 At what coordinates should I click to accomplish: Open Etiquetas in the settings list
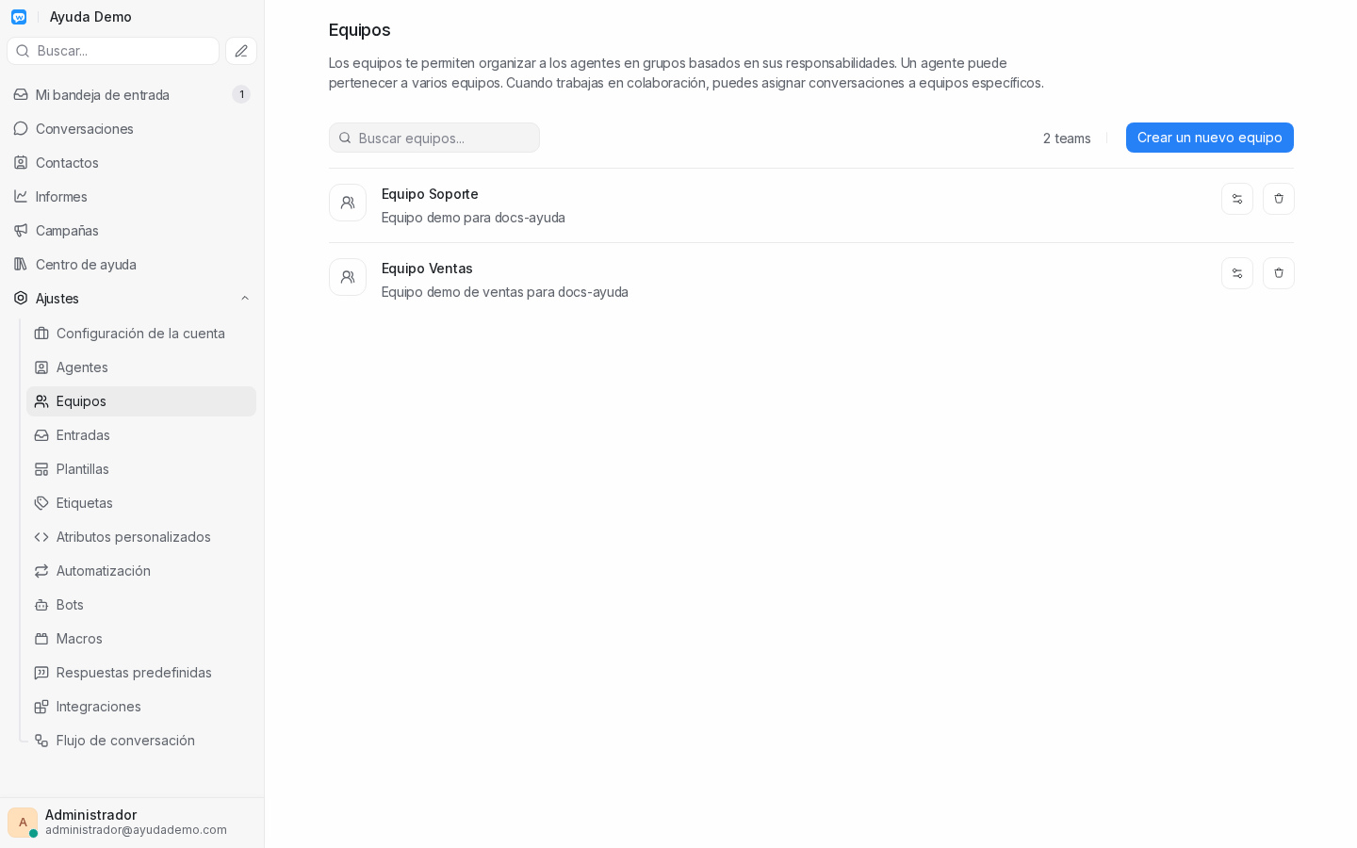pos(141,503)
